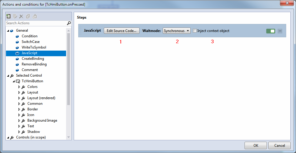296x153 pixels.
Task: Click the Colors wrench icon
Action: [x=23, y=87]
